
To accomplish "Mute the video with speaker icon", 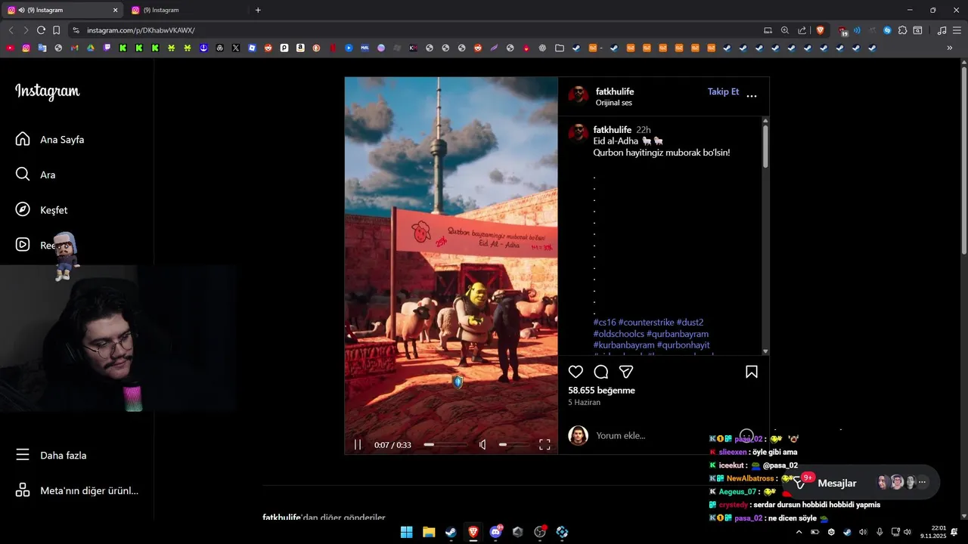I will (482, 445).
